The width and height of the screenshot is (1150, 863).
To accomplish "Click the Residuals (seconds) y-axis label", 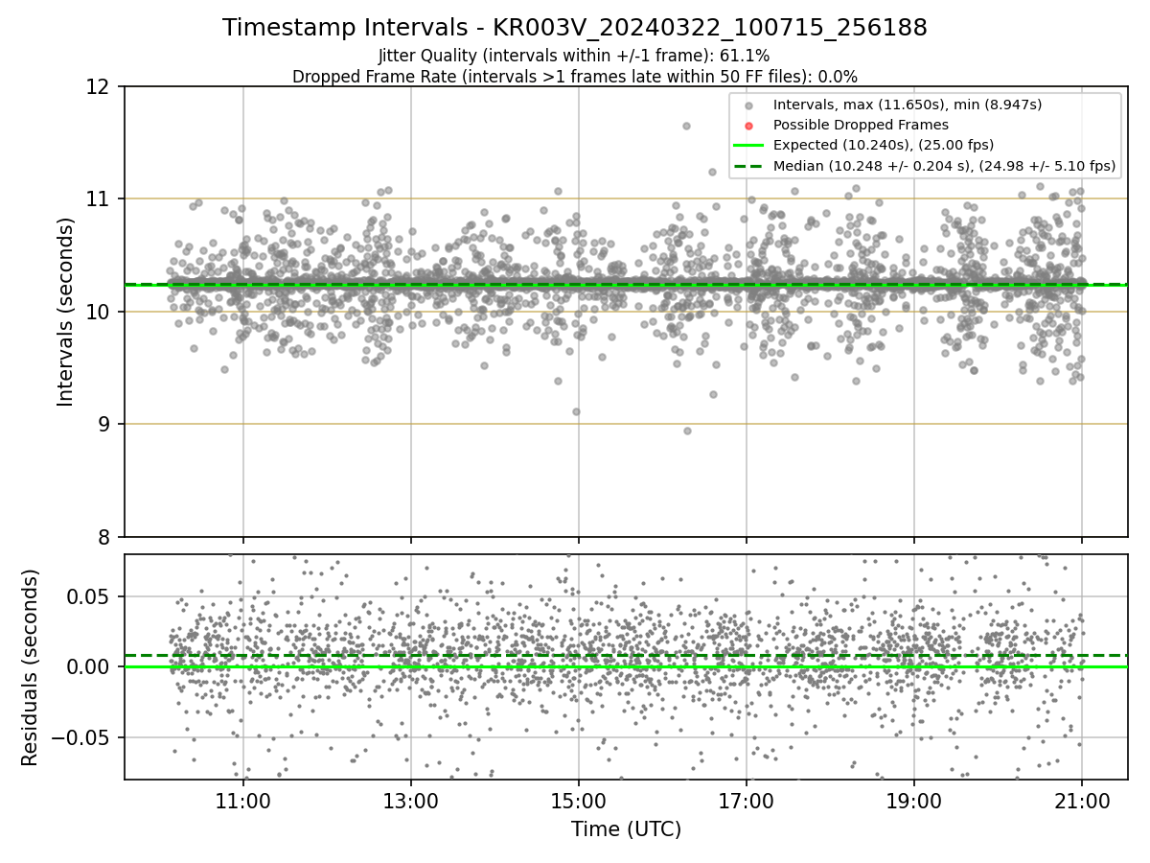I will [30, 667].
